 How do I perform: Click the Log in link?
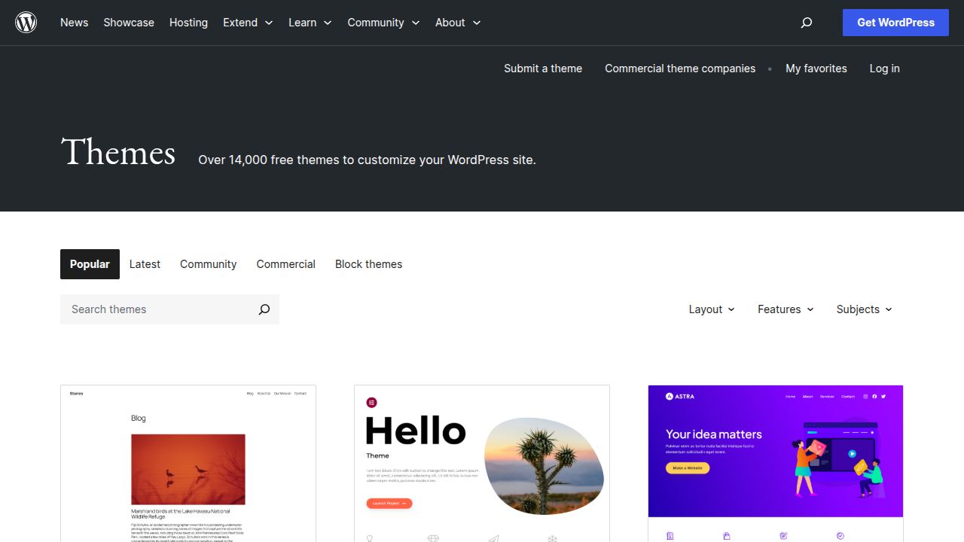pyautogui.click(x=884, y=69)
